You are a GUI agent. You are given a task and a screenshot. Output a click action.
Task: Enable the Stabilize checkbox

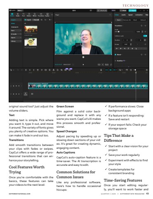pyautogui.click(x=115, y=61)
